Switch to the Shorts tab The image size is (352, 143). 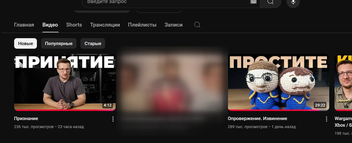(74, 25)
